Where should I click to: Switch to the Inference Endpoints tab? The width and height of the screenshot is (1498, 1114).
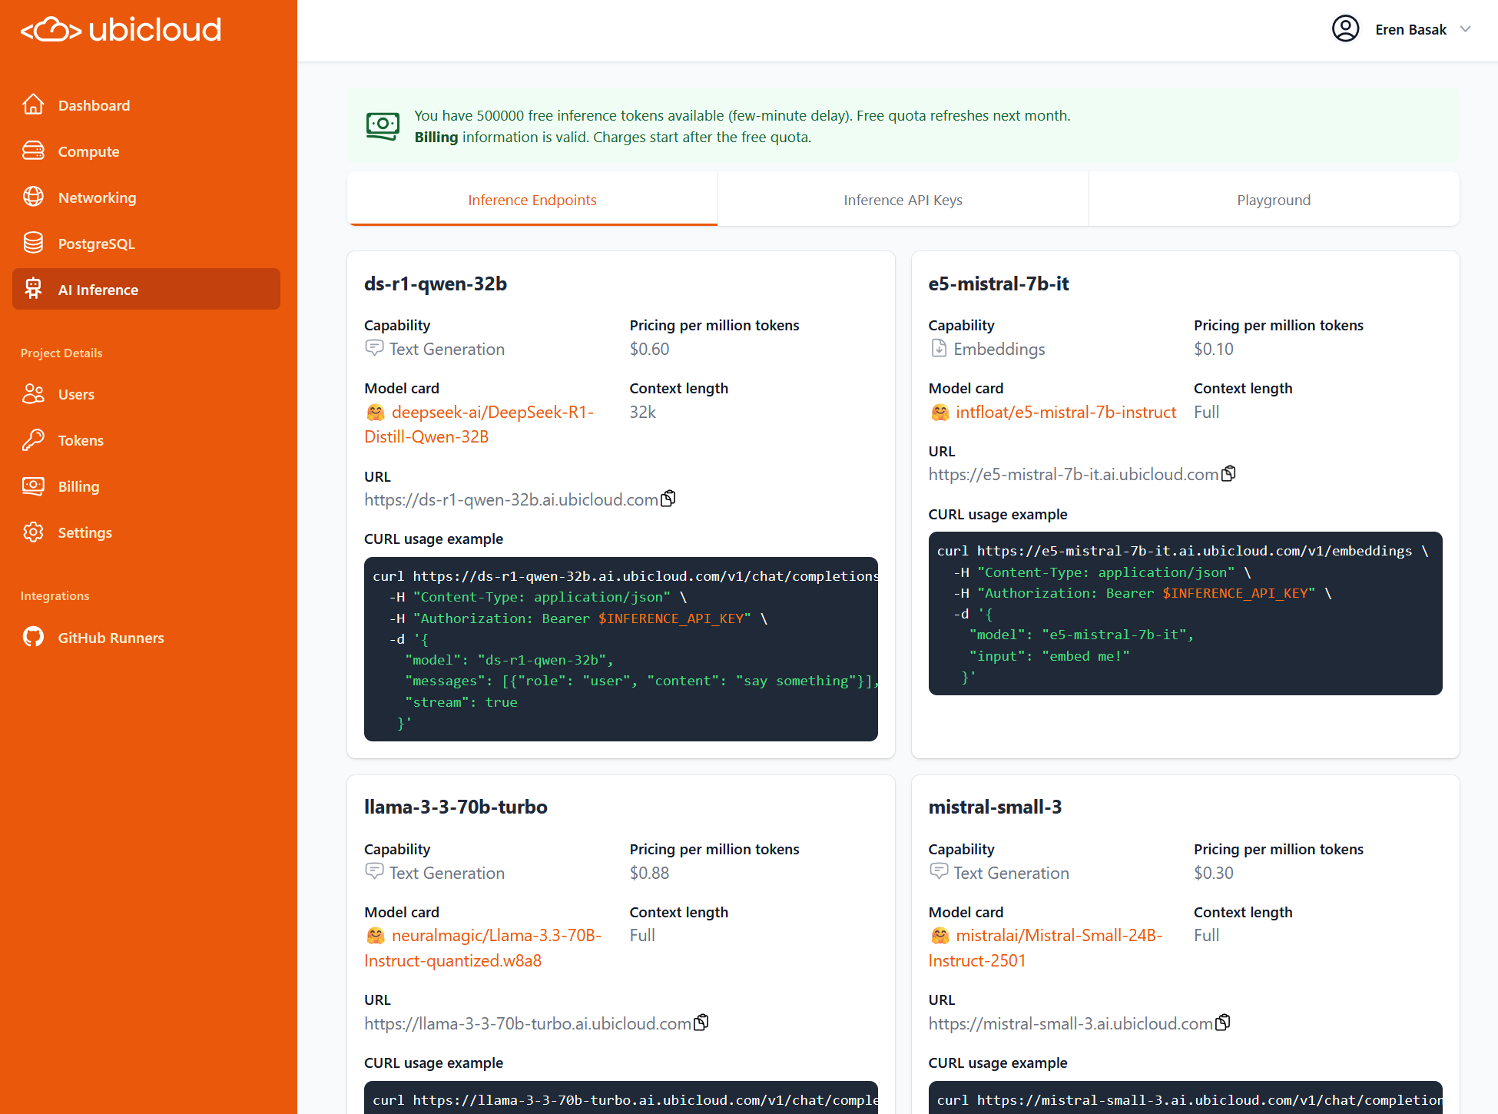(532, 200)
